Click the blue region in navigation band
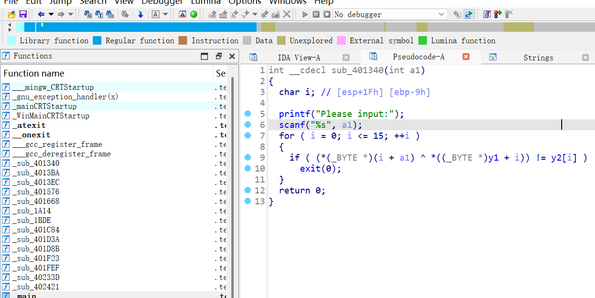This screenshot has height=298, width=595. tap(143, 27)
